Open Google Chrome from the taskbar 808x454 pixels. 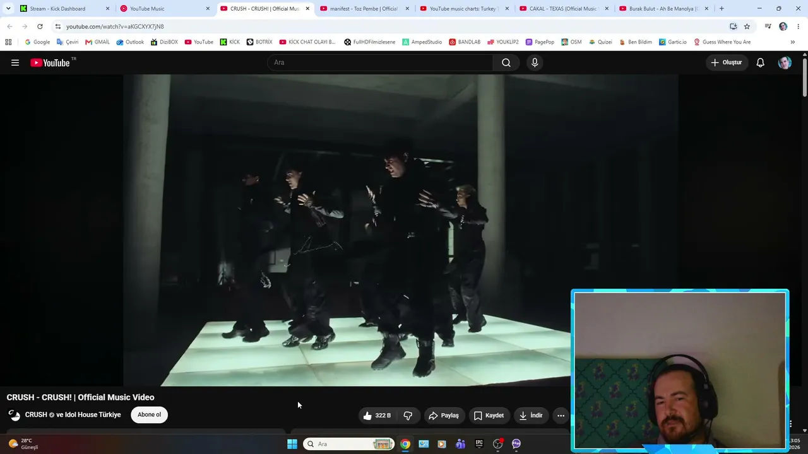(x=405, y=444)
